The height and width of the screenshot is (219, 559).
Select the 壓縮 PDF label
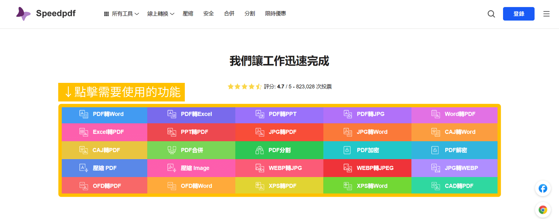[105, 168]
